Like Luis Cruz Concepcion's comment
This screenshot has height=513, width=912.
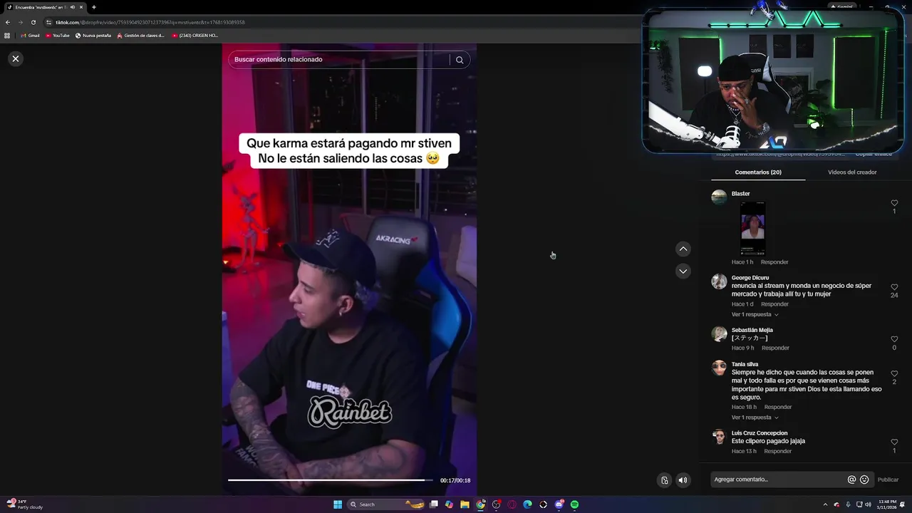(x=894, y=442)
